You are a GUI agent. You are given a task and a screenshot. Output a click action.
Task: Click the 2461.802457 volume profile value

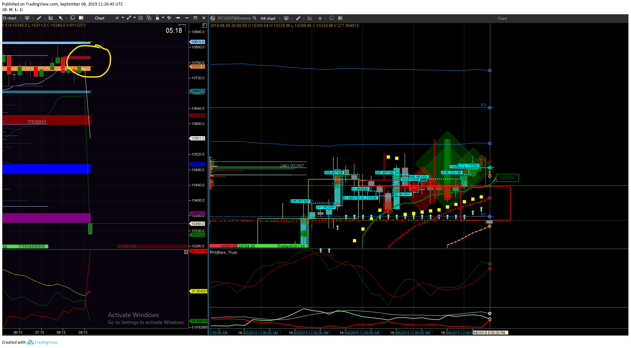click(292, 166)
